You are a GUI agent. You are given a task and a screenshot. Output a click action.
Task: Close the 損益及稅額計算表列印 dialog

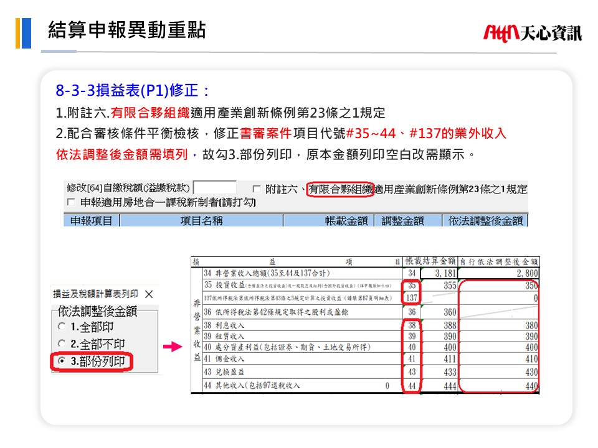click(148, 294)
